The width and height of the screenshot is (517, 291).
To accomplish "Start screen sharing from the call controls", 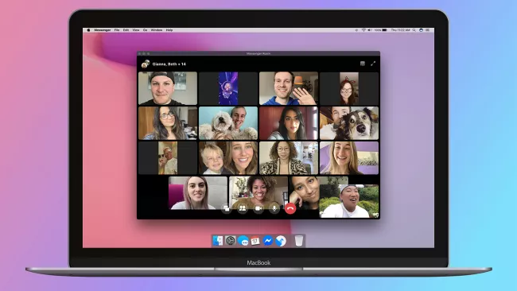I will (x=227, y=208).
